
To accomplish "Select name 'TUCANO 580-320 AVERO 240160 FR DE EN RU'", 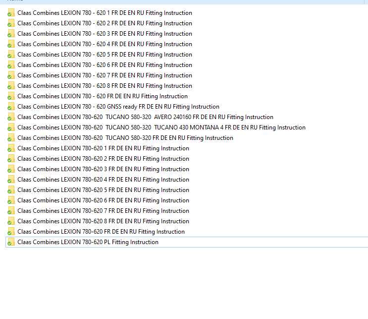I will pyautogui.click(x=145, y=117).
